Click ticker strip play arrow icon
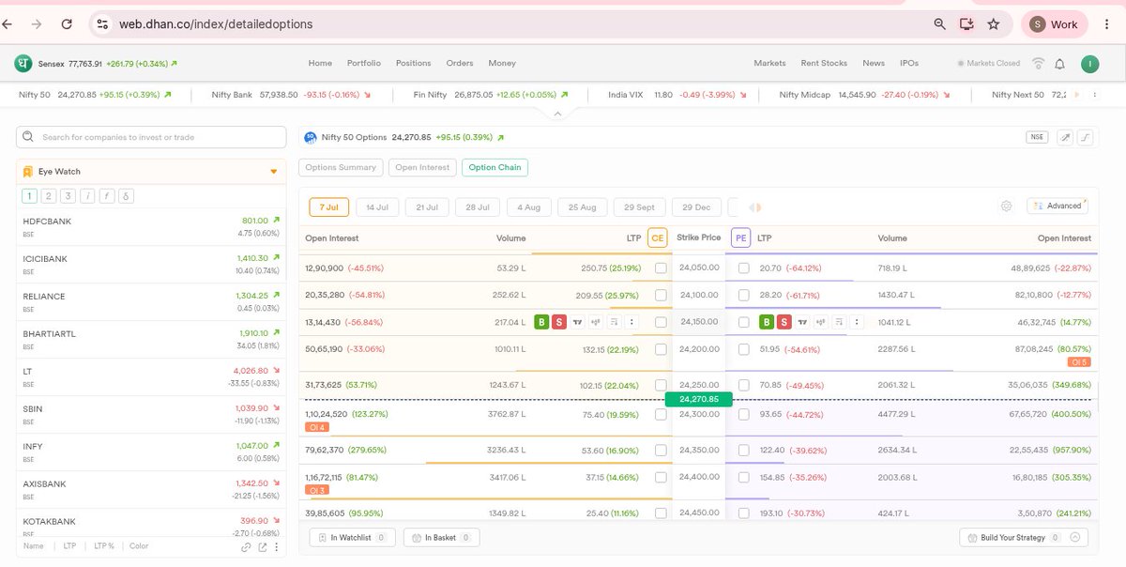This screenshot has height=567, width=1126. (1076, 95)
